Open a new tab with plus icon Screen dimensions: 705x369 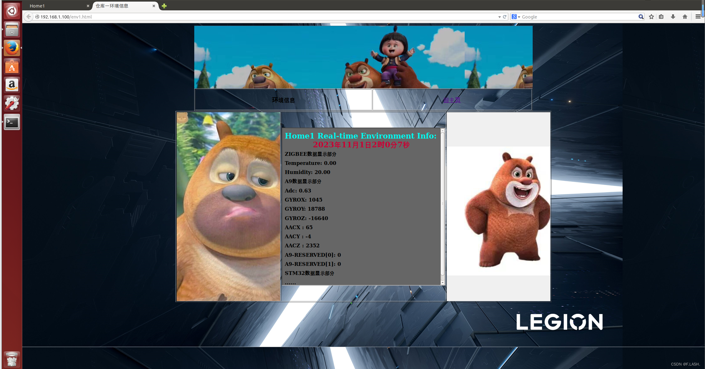pyautogui.click(x=164, y=6)
